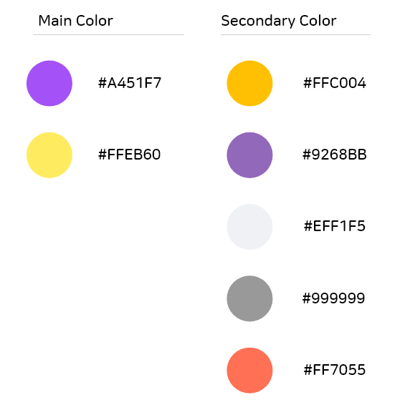Pick the light yellow #FFEB60 swatch
This screenshot has width=410, height=410.
click(x=49, y=155)
